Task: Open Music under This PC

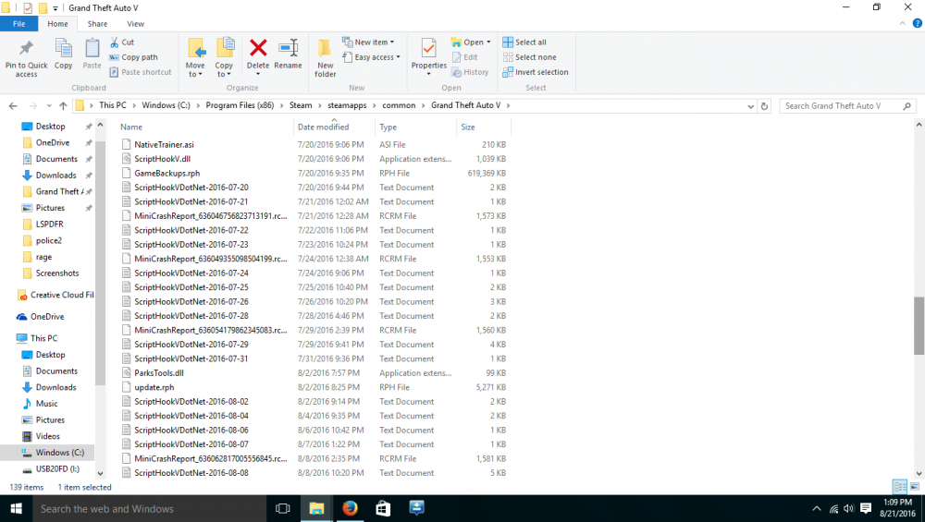Action: click(x=46, y=404)
